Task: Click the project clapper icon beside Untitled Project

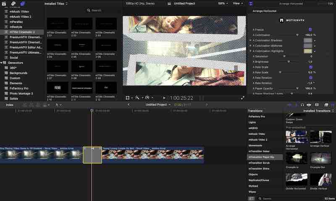Action: pyautogui.click(x=169, y=3)
